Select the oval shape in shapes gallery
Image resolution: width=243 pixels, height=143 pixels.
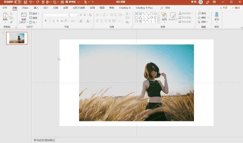click(x=155, y=14)
